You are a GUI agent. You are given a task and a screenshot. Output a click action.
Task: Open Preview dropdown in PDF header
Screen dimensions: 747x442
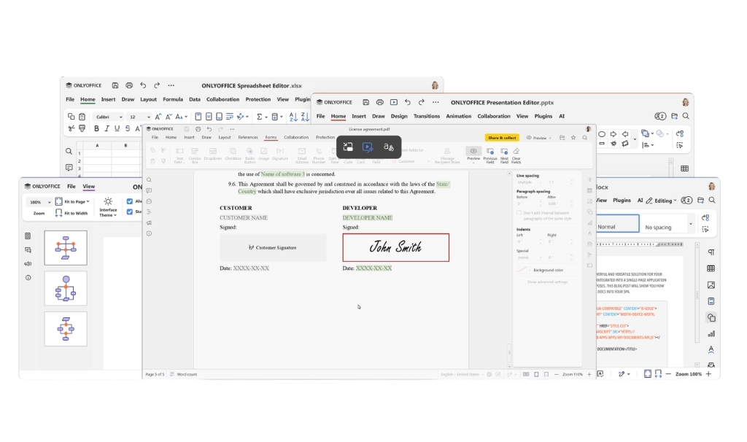[539, 138]
